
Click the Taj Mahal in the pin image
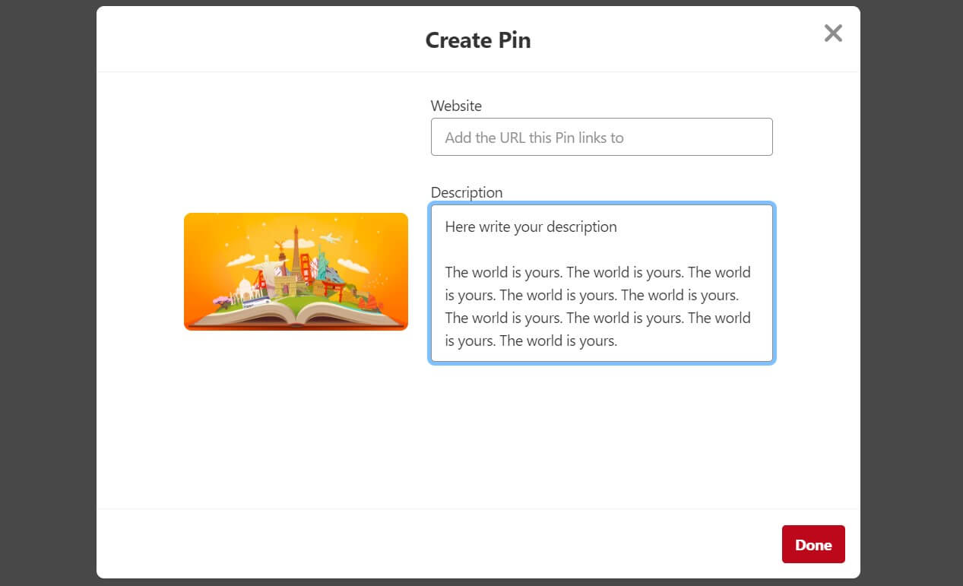[246, 287]
